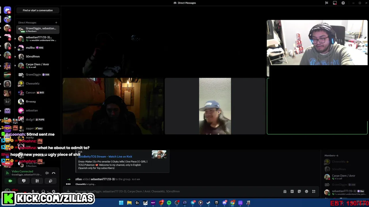Image resolution: width=369 pixels, height=207 pixels.
Task: Open GraveDiggin, sebastian group DM
Action: pyautogui.click(x=38, y=30)
